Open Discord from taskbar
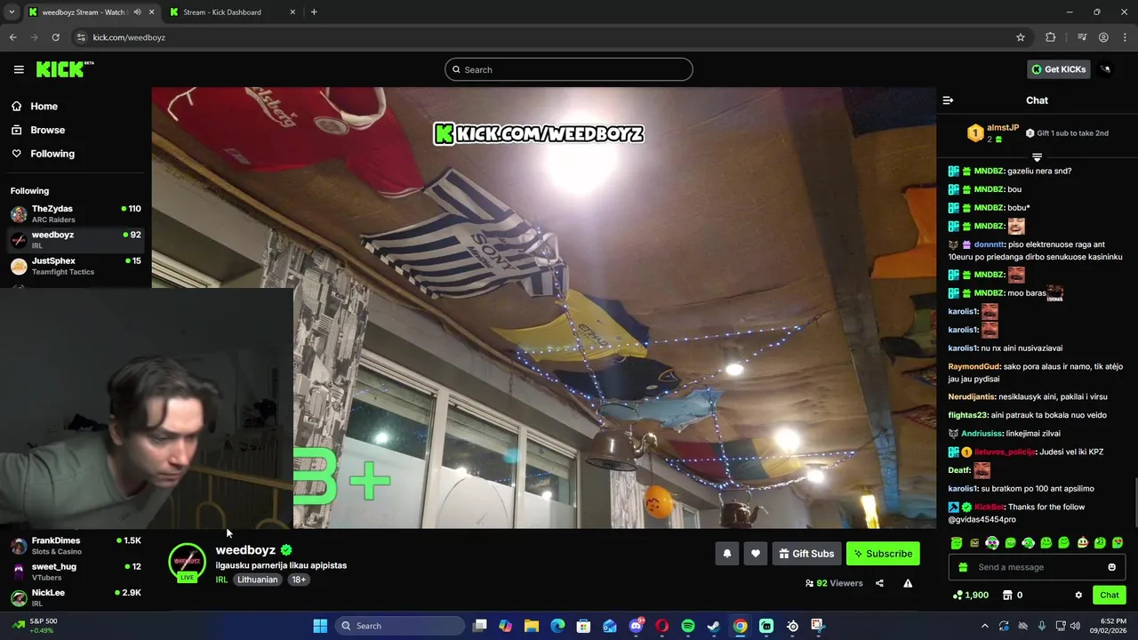Image resolution: width=1138 pixels, height=640 pixels. (x=636, y=626)
